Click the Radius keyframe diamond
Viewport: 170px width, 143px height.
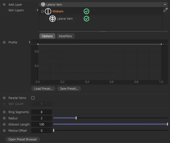(4, 118)
